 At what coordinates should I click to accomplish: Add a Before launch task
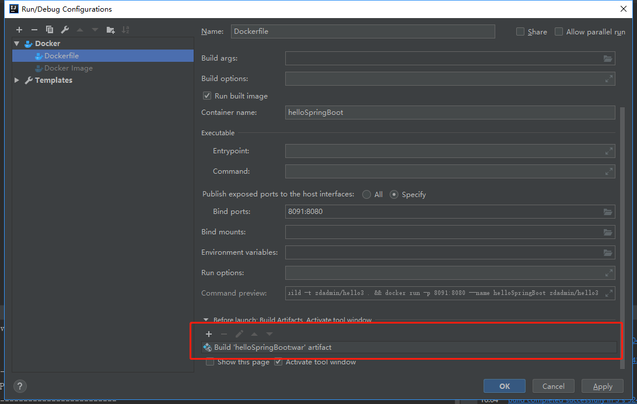[209, 334]
